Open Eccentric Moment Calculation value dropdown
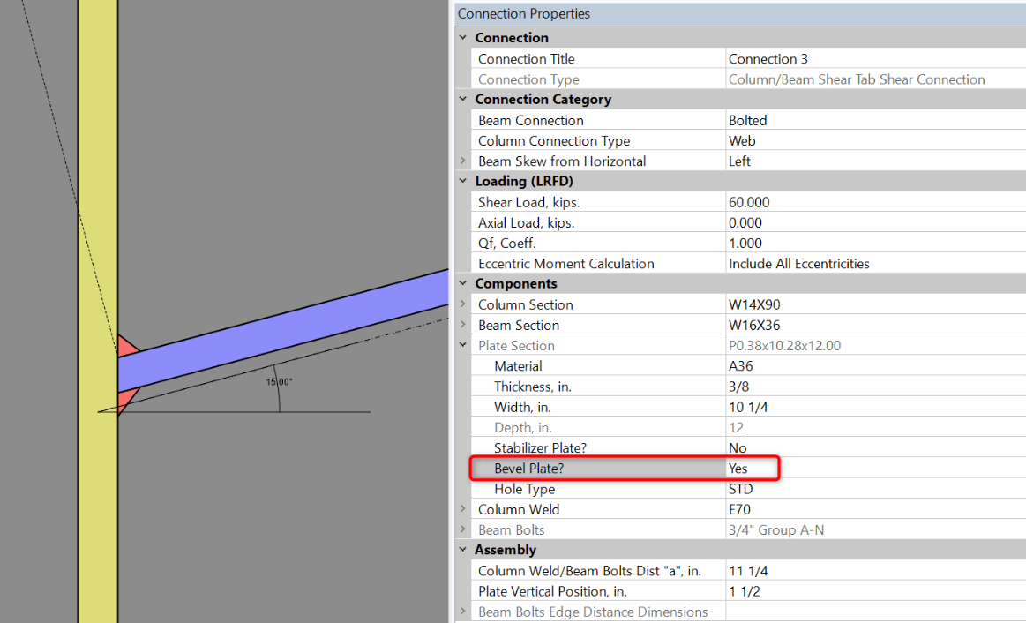The height and width of the screenshot is (623, 1026). pyautogui.click(x=873, y=264)
